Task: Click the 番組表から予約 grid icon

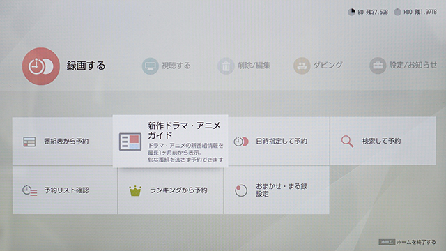Action: coord(29,142)
